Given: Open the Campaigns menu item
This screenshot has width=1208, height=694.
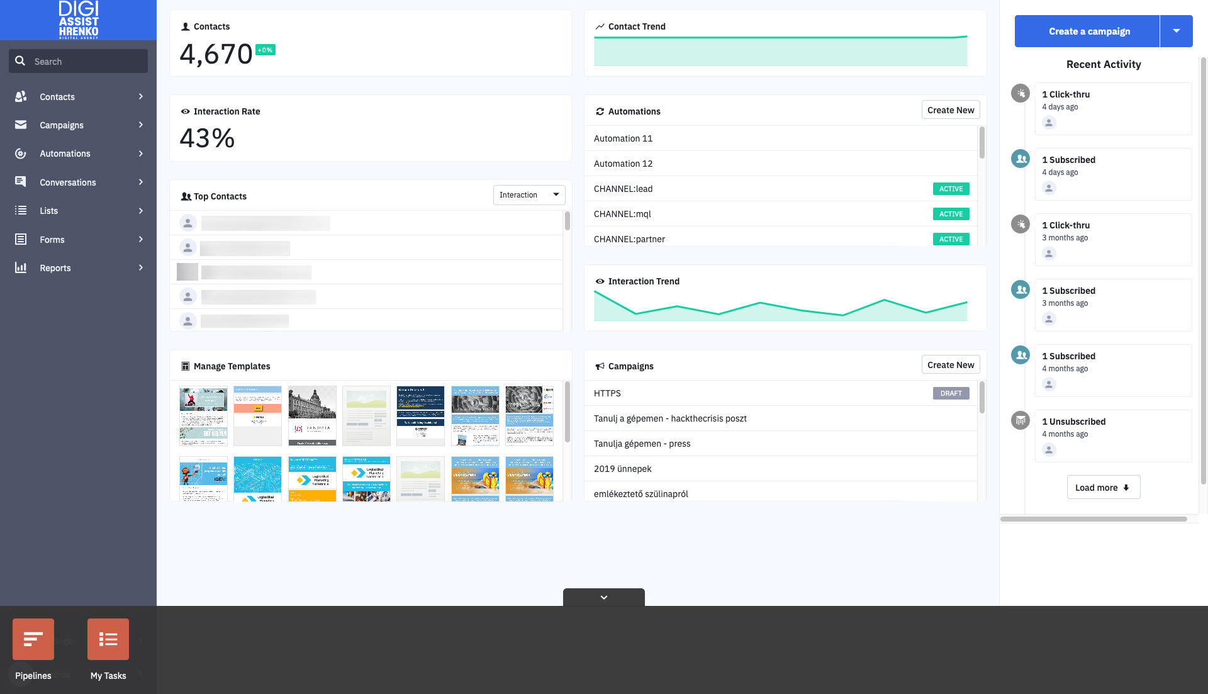Looking at the screenshot, I should [x=62, y=125].
